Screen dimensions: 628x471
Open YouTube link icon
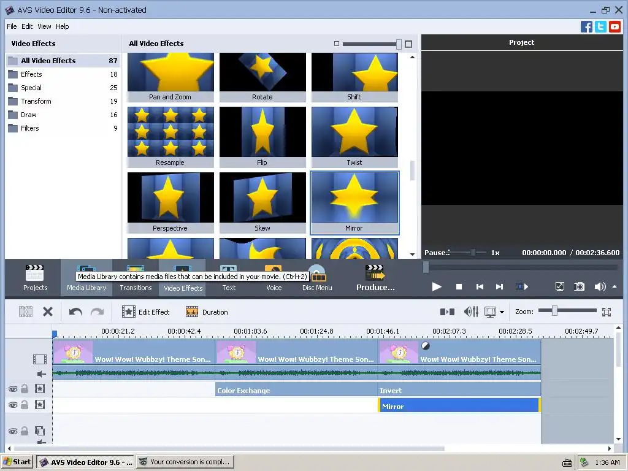click(x=615, y=27)
